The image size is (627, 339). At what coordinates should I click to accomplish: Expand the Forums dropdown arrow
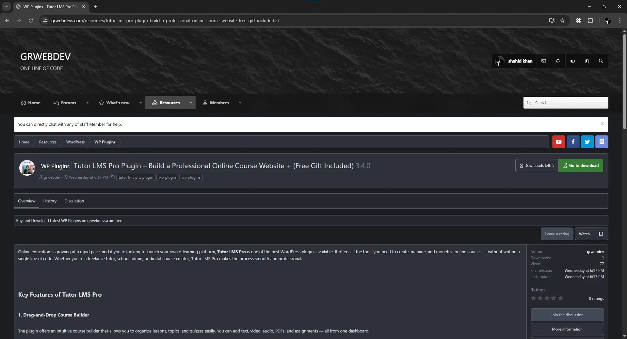[x=87, y=103]
